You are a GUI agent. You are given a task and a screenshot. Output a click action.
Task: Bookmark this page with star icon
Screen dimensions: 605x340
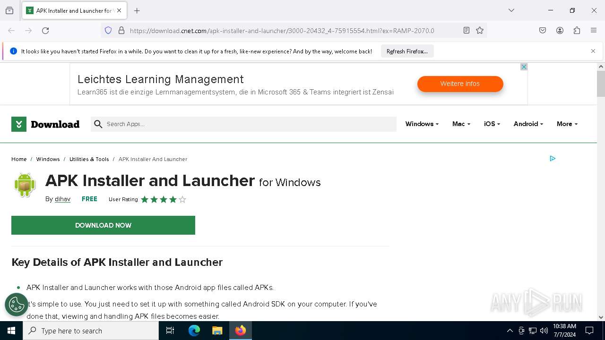[480, 31]
